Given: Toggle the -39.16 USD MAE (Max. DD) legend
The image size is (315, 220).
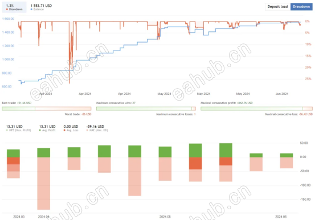Looking at the screenshot, I should [x=97, y=128].
